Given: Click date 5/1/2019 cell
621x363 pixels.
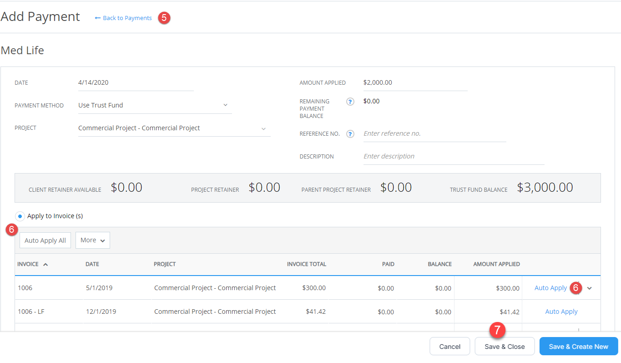Looking at the screenshot, I should click(99, 288).
